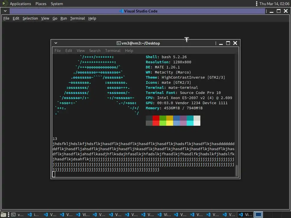Click the highlighted active VS Code taskbar entry

(245, 215)
